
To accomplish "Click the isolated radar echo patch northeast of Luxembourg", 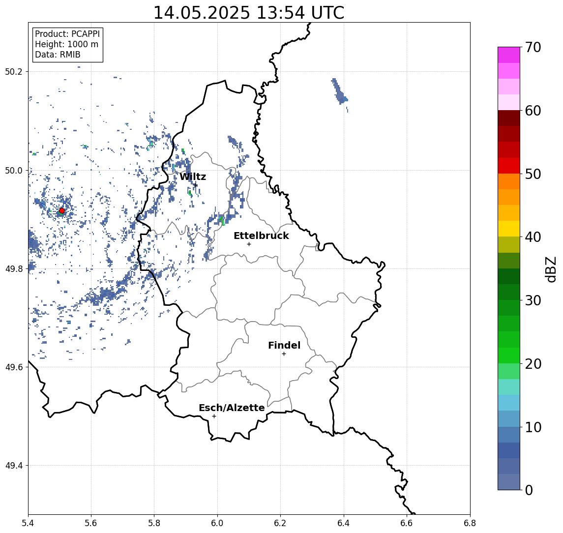I will [x=339, y=92].
